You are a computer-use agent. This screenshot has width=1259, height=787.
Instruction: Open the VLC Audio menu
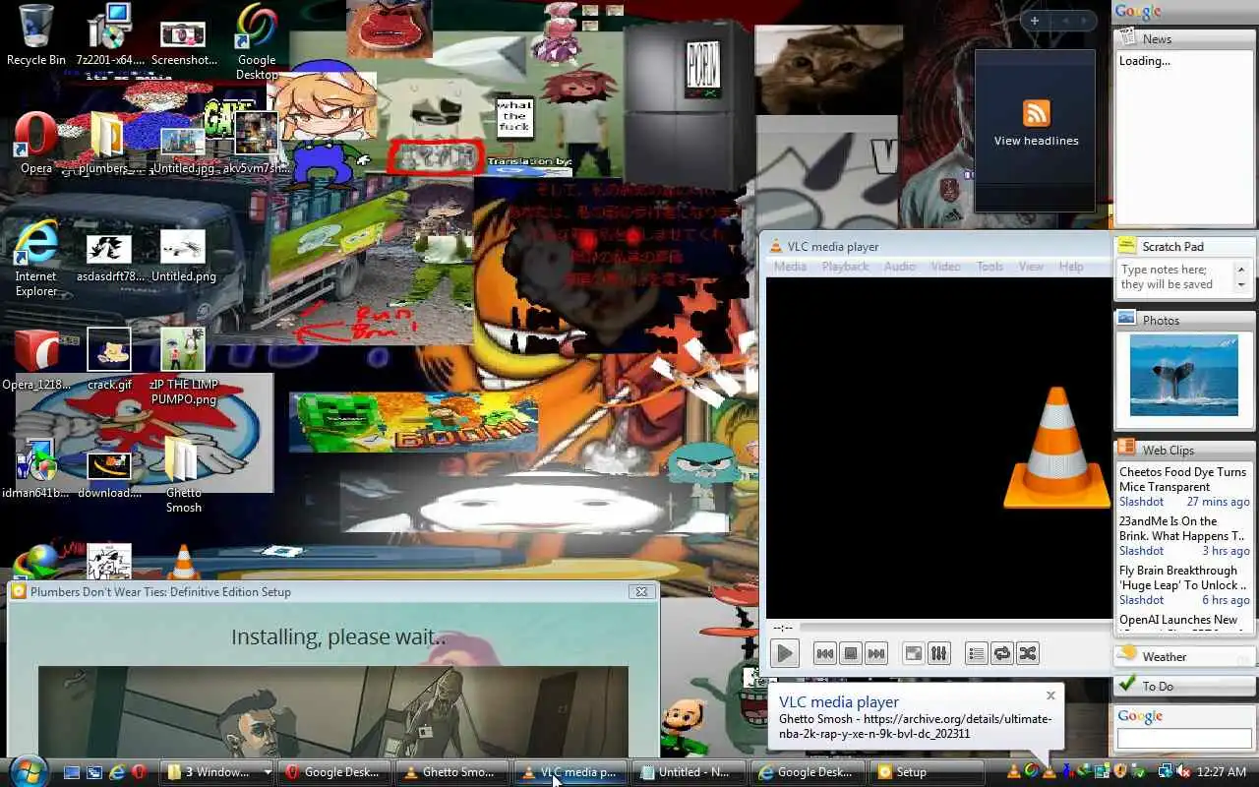[x=900, y=267]
